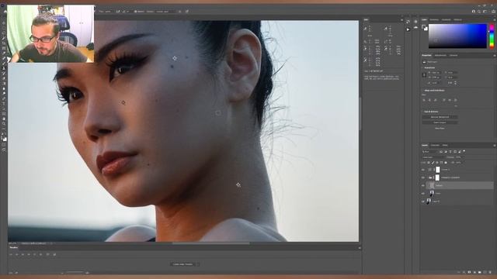Open the layer blend mode dropdown
The image size is (497, 279).
coord(433,157)
